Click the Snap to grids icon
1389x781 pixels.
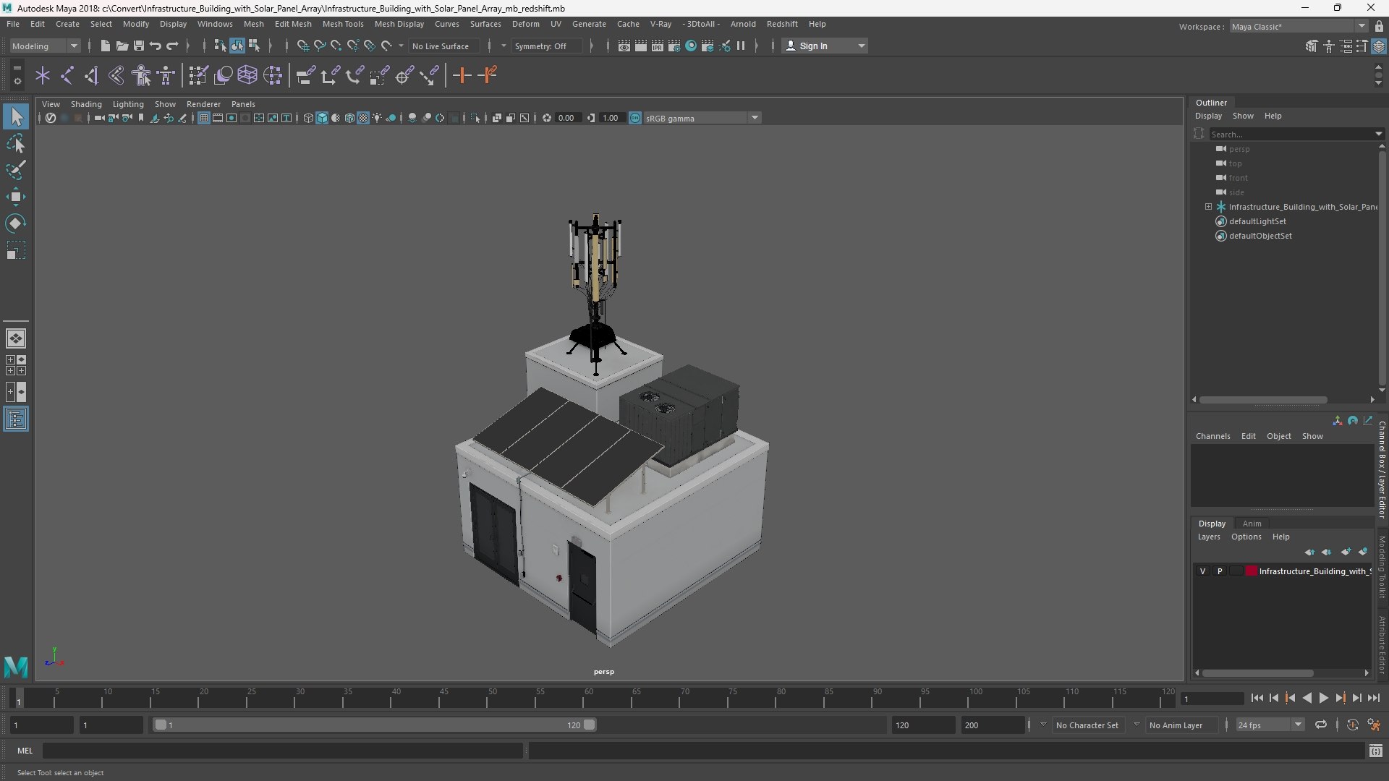point(302,46)
